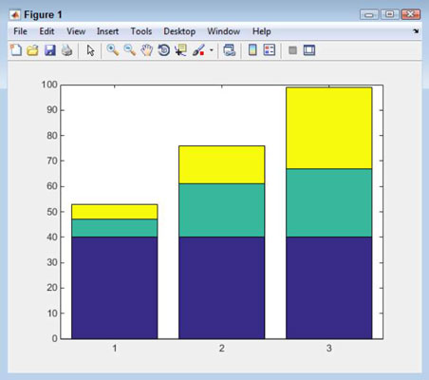Click the x-axis label 1

pyautogui.click(x=115, y=349)
